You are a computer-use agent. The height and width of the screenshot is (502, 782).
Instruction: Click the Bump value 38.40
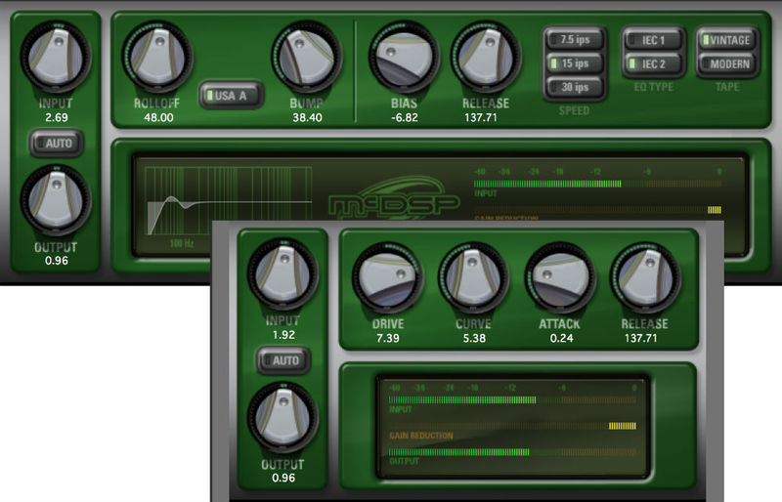(307, 117)
